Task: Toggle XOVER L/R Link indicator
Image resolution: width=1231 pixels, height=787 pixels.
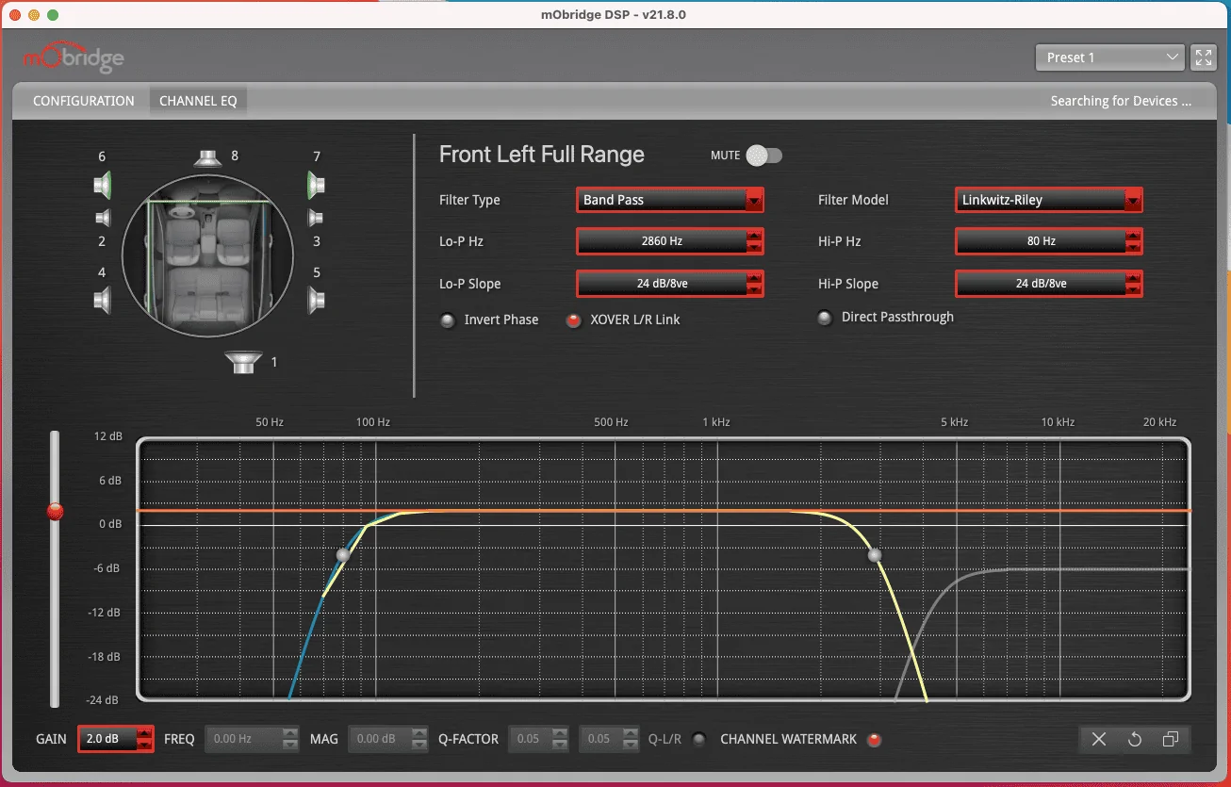Action: click(573, 320)
